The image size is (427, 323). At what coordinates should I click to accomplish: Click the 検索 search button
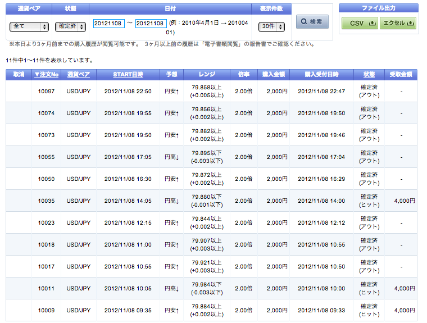pyautogui.click(x=312, y=21)
